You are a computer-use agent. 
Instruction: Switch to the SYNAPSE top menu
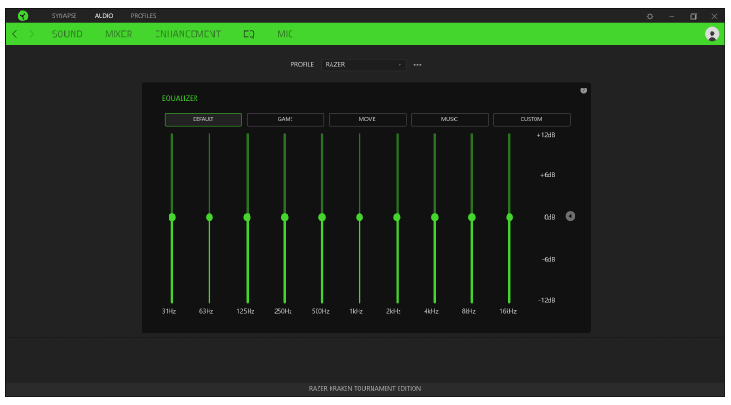[64, 16]
